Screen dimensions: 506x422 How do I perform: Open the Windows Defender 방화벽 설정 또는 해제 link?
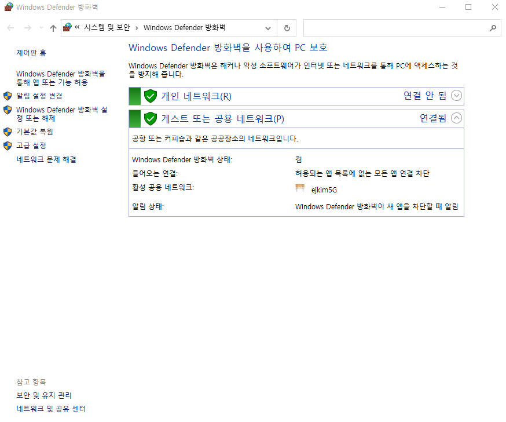[x=61, y=114]
